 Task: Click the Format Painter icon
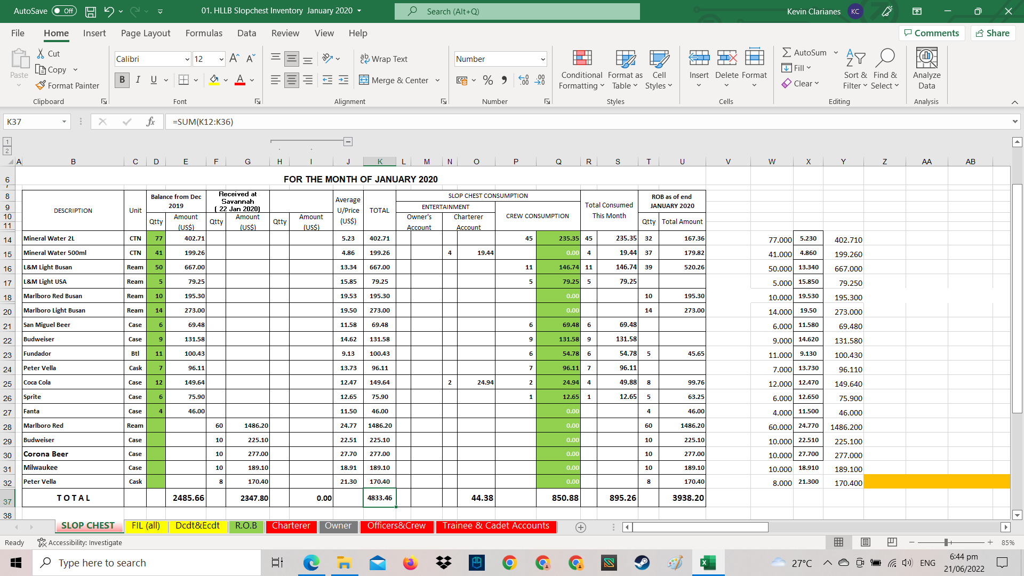41,85
